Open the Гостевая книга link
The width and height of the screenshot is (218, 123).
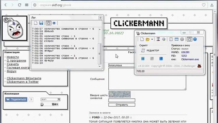click(18, 68)
